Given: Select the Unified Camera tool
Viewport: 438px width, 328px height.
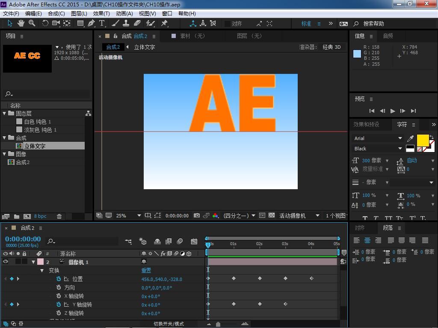Looking at the screenshot, I should [56, 23].
